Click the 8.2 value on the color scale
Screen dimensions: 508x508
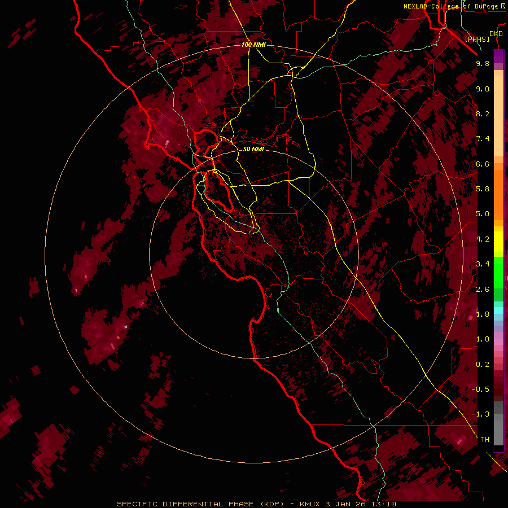(x=483, y=113)
